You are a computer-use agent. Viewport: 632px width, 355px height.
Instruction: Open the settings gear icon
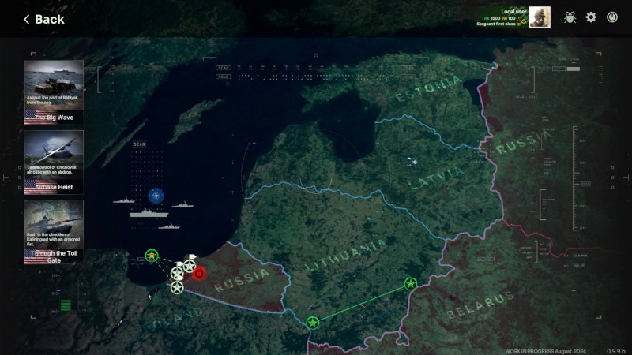591,17
